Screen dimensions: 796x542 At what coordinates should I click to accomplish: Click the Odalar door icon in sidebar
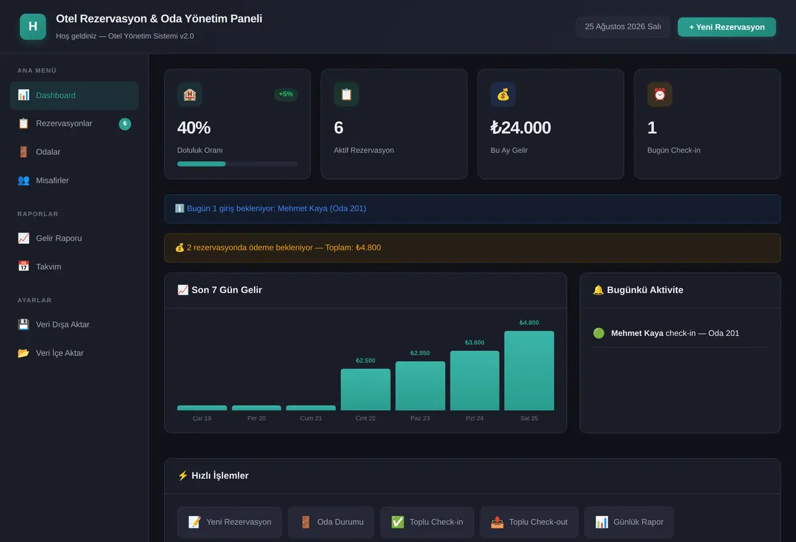coord(23,152)
